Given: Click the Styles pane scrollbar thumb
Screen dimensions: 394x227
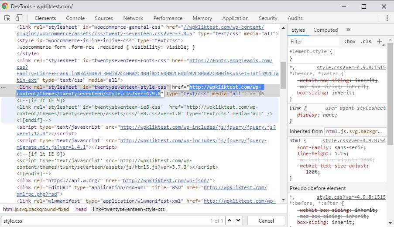Looking at the screenshot, I should click(390, 94).
